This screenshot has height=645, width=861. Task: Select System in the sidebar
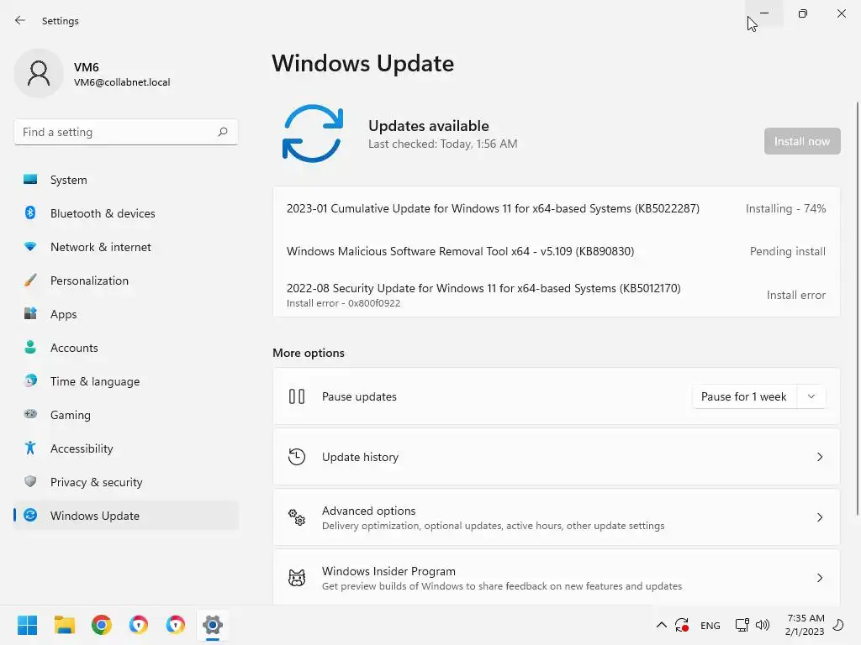tap(126, 180)
